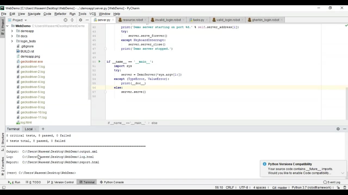Click the locate/scroll from source icon
Image resolution: width=348 pixels, height=195 pixels.
(x=66, y=20)
